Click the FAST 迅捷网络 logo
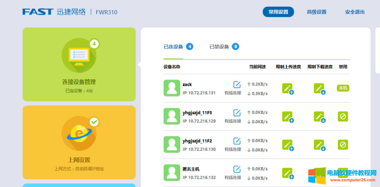380x187 pixels. tap(54, 12)
